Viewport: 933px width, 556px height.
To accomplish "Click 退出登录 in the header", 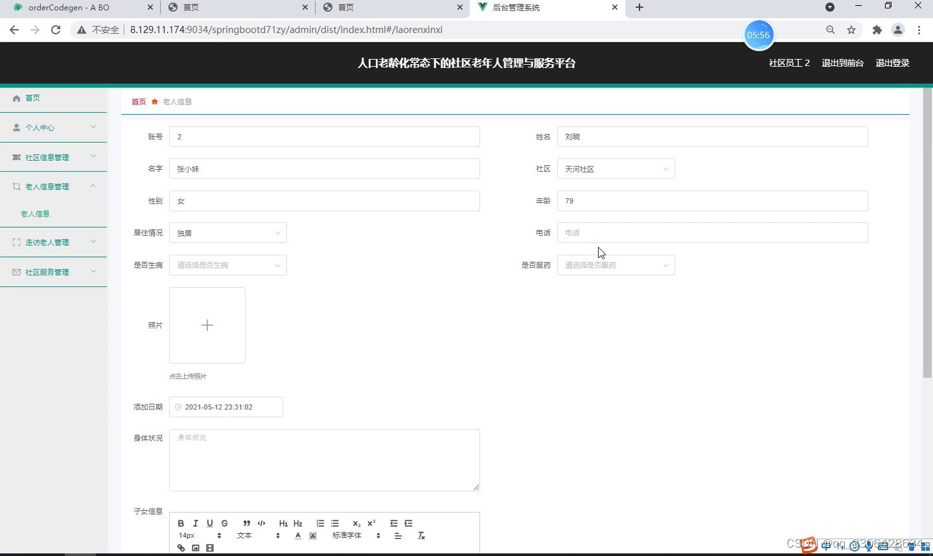I will click(x=892, y=63).
